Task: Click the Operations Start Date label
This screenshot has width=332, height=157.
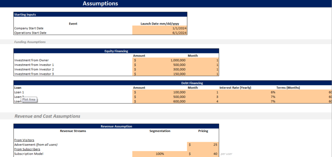Action: click(x=30, y=33)
